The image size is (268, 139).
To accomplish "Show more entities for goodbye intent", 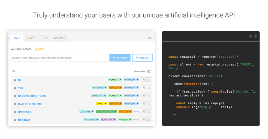I will point(137,120).
